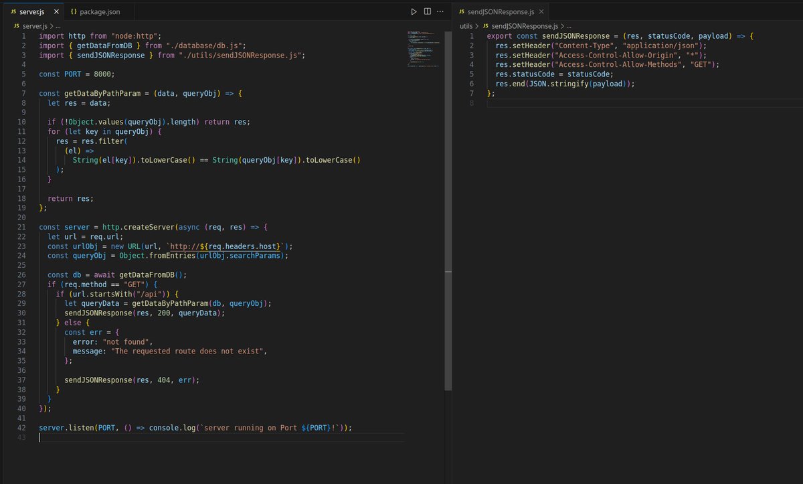Viewport: 803px width, 484px height.
Task: Close the sendJSONResponse.js tab
Action: [541, 12]
